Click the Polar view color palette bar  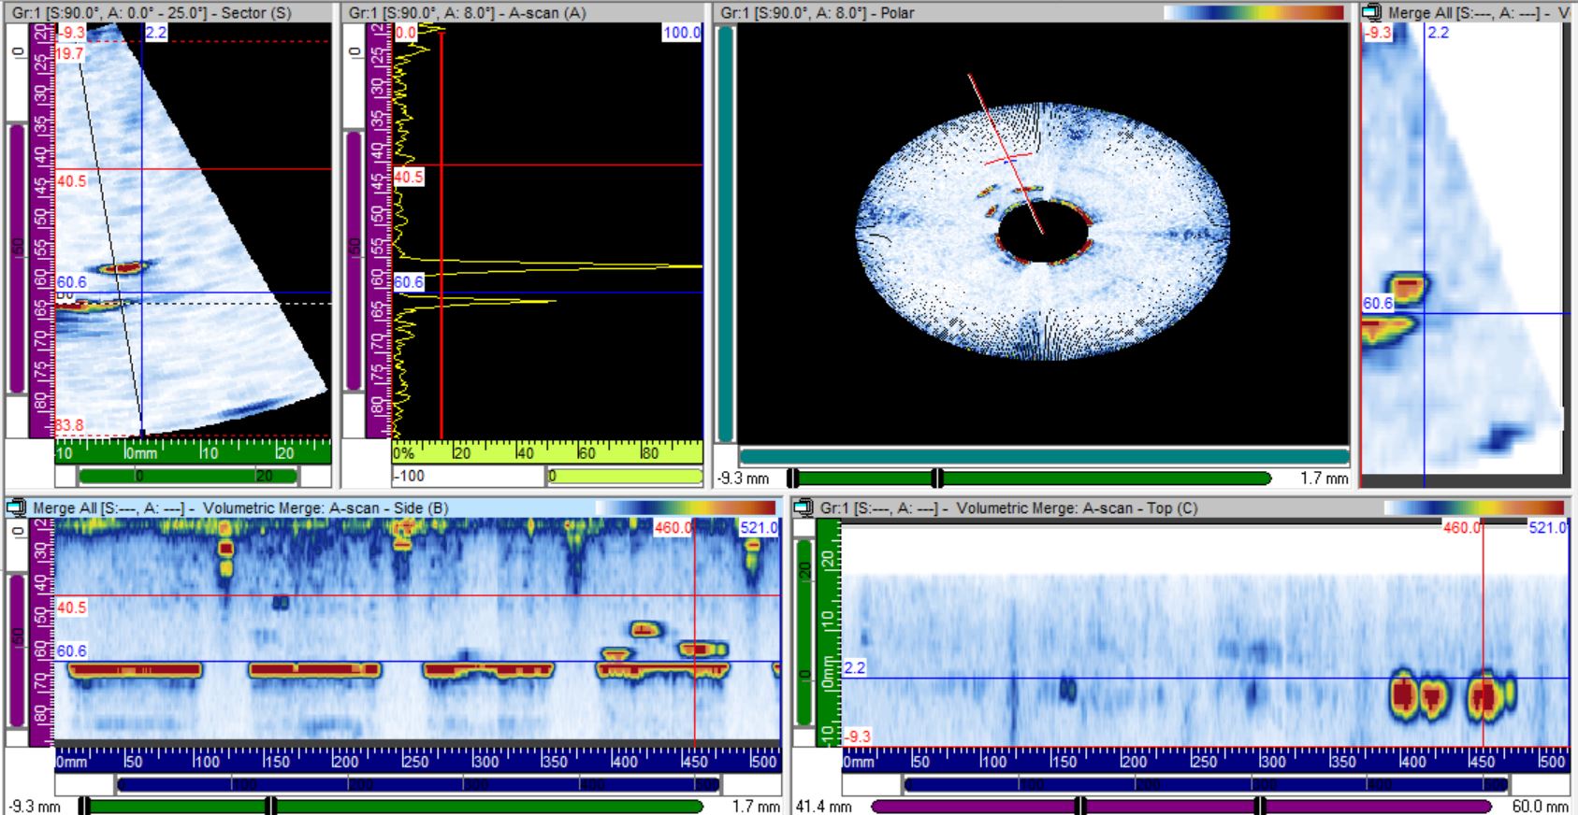[x=1253, y=13]
